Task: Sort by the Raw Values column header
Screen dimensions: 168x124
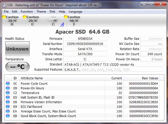Action: tap(142, 78)
